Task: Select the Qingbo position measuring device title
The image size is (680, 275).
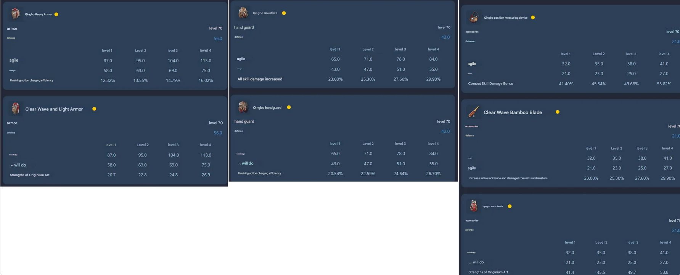Action: click(x=506, y=18)
